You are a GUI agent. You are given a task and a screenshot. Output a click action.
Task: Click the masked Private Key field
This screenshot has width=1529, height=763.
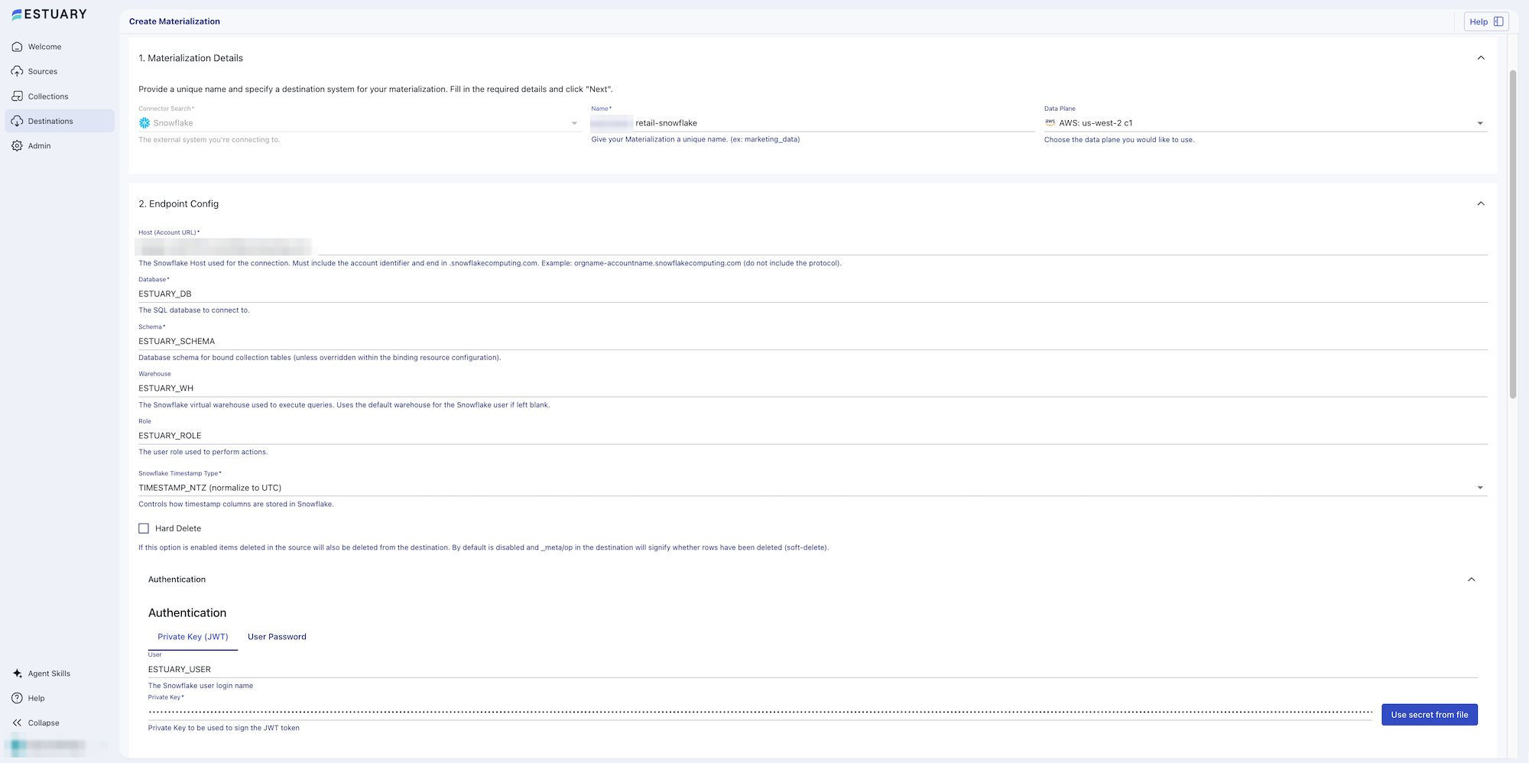[761, 712]
